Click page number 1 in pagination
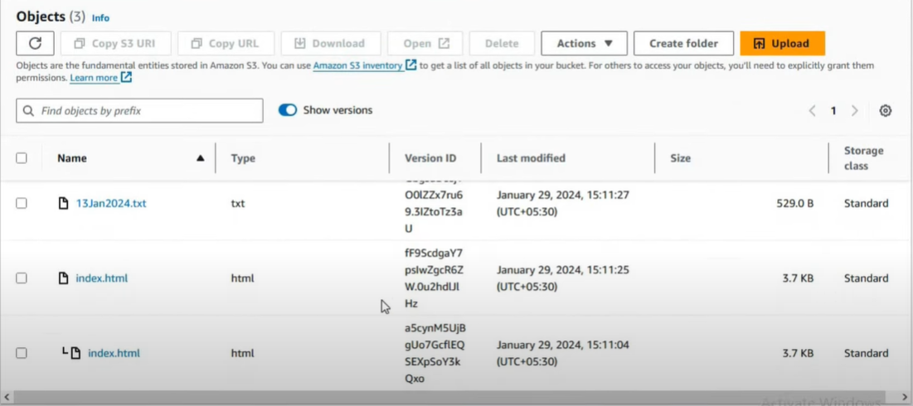Image resolution: width=913 pixels, height=406 pixels. [x=833, y=110]
